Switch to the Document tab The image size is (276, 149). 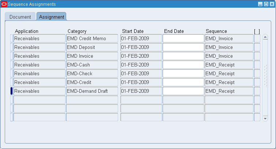pos(20,17)
